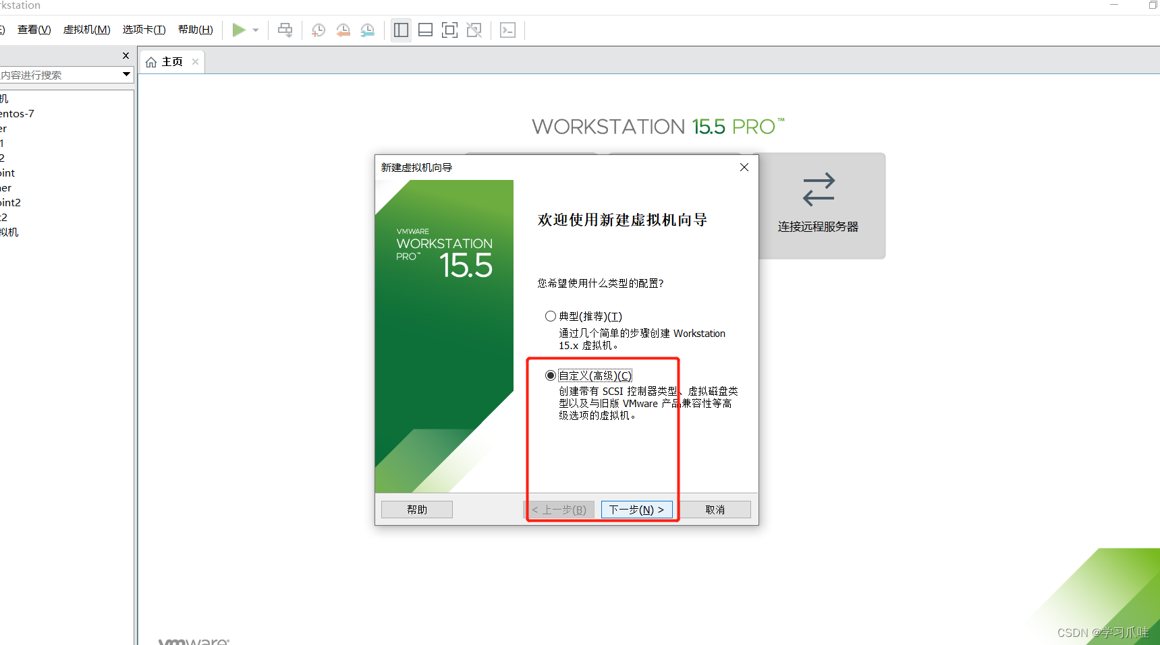Click the 下一步(N) button

[636, 510]
